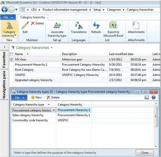Open the Category hierarchies view dropdown

tap(52, 47)
